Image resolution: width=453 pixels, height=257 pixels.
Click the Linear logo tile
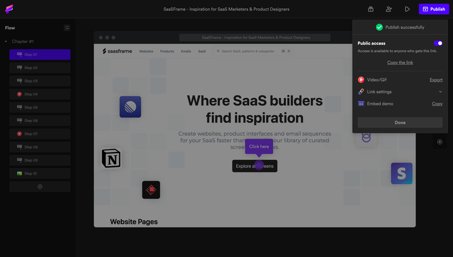click(131, 107)
